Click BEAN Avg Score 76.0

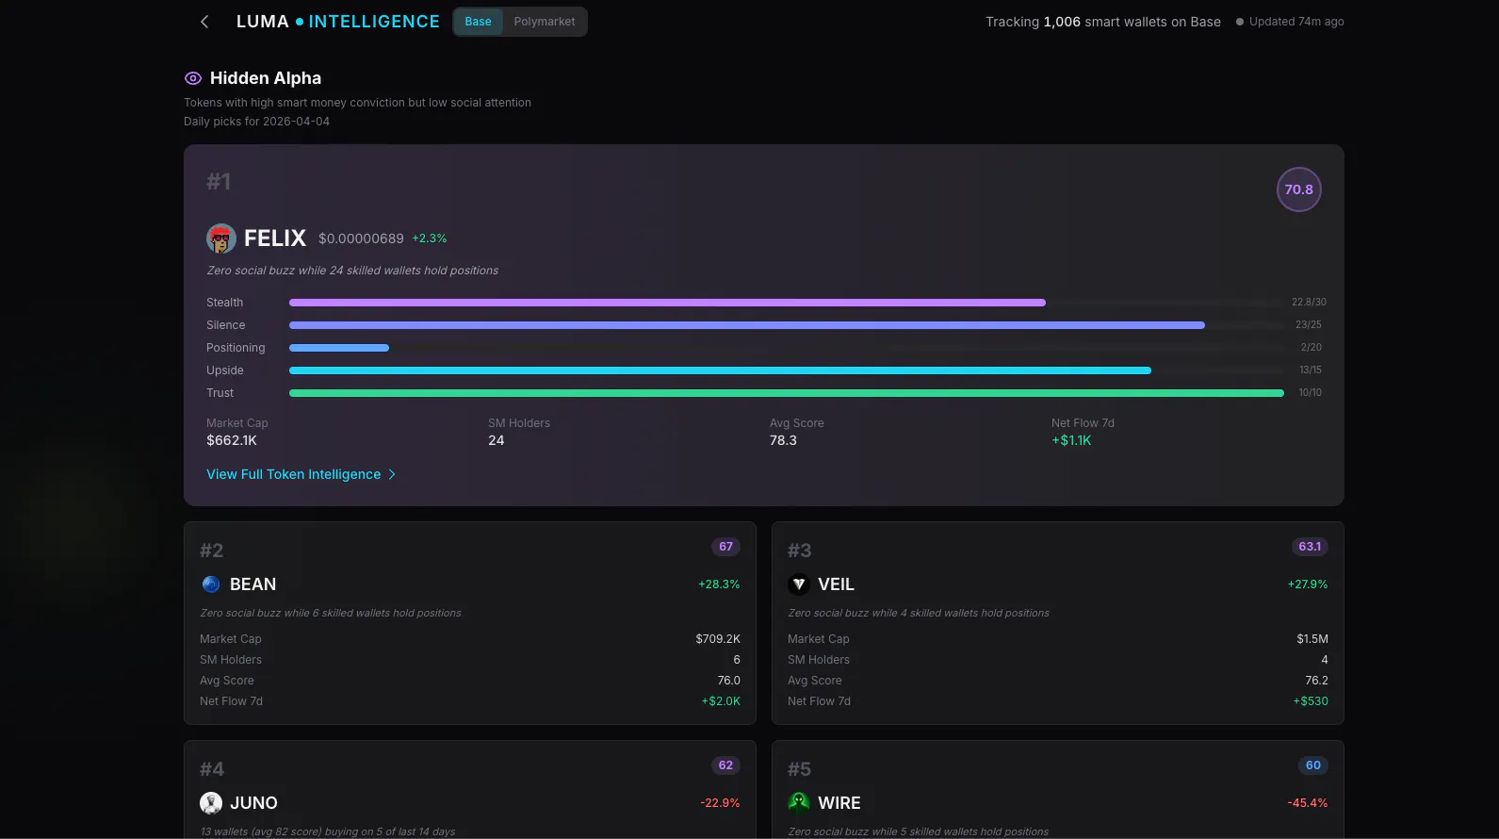729,681
